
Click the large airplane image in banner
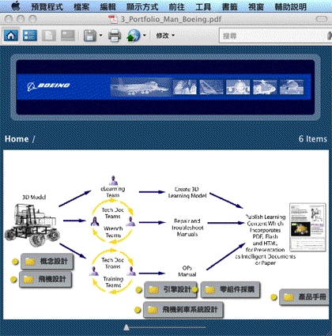pos(140,87)
